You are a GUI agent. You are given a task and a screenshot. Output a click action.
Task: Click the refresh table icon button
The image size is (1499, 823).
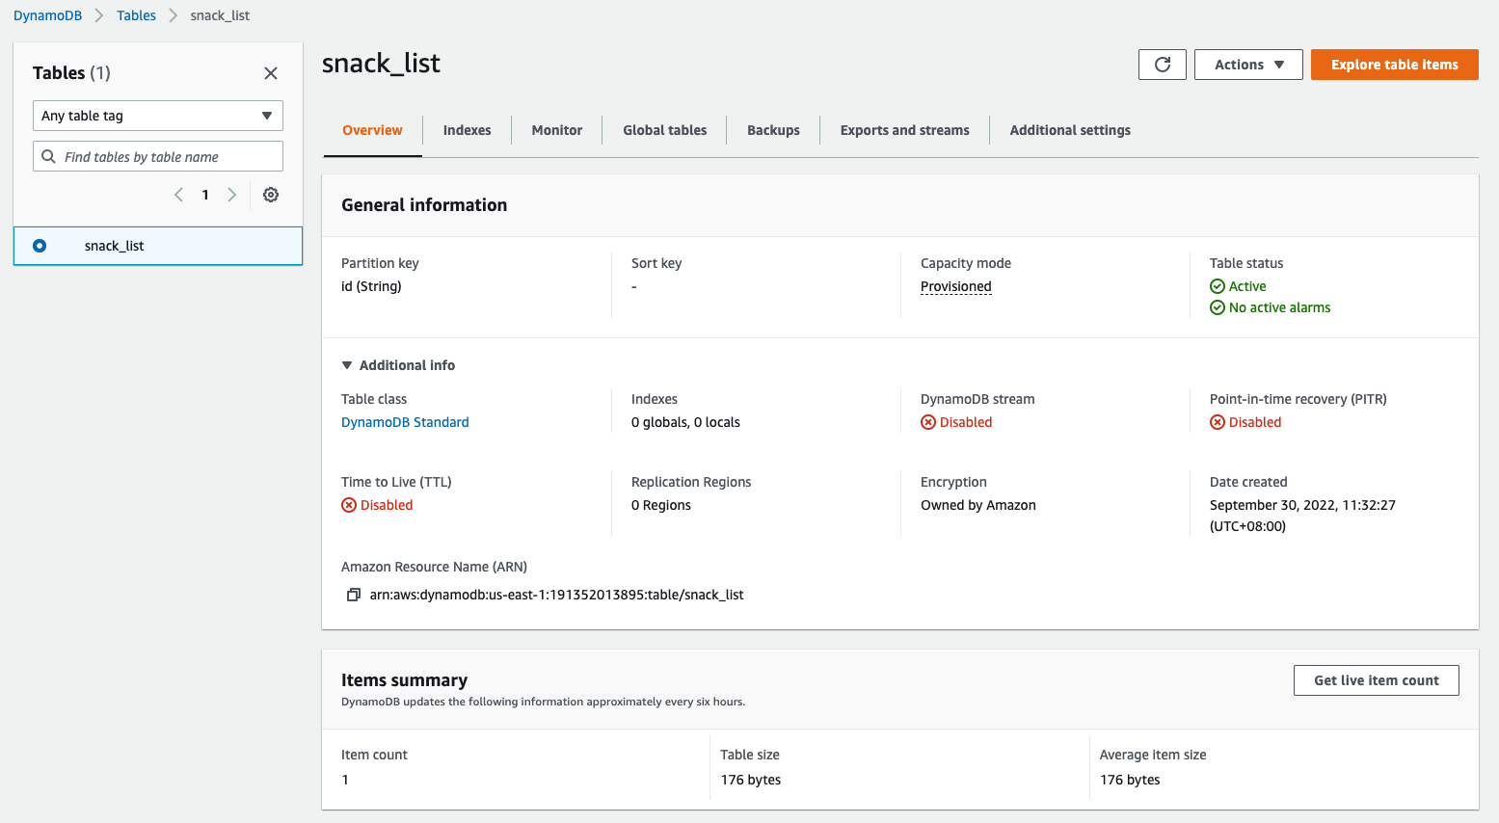pyautogui.click(x=1162, y=65)
